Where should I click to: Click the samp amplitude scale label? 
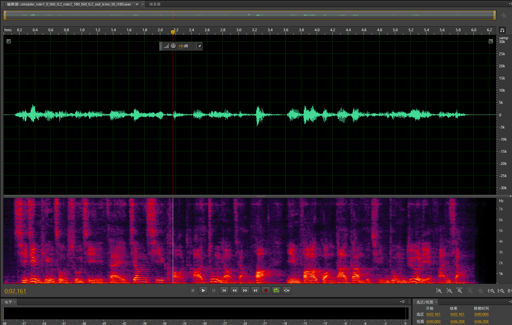coord(504,38)
